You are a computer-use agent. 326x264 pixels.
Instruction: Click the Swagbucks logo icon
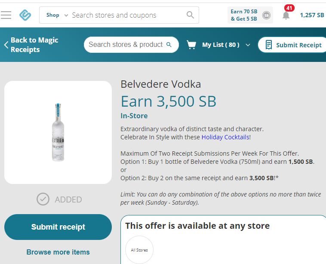pos(25,15)
